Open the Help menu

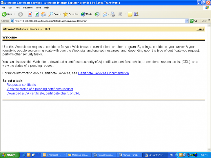point(46,8)
